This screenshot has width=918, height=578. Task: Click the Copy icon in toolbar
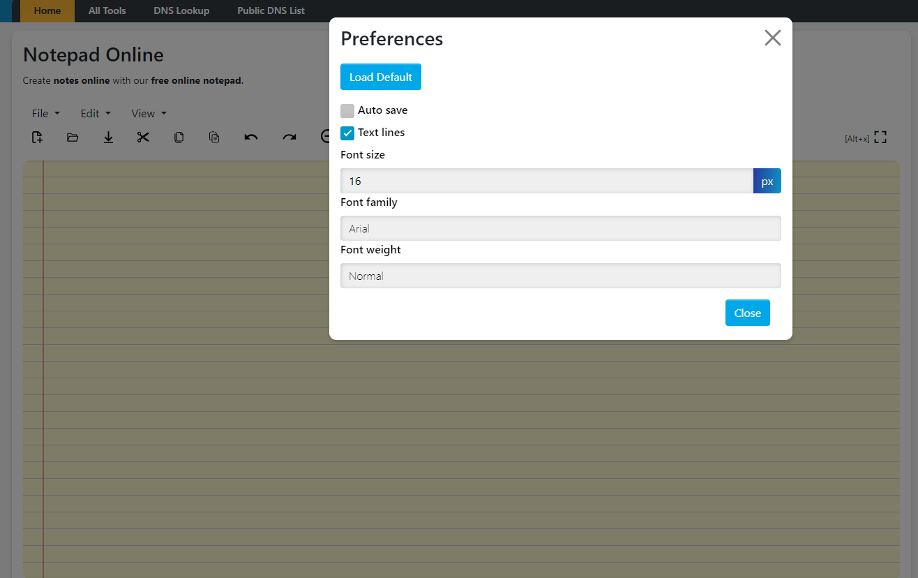179,138
